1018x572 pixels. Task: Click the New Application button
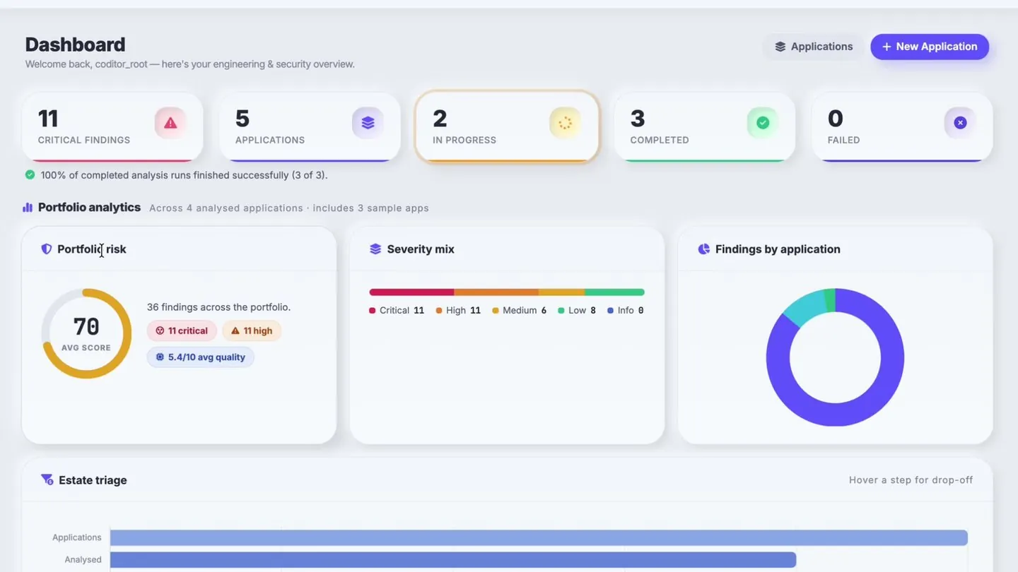(929, 47)
